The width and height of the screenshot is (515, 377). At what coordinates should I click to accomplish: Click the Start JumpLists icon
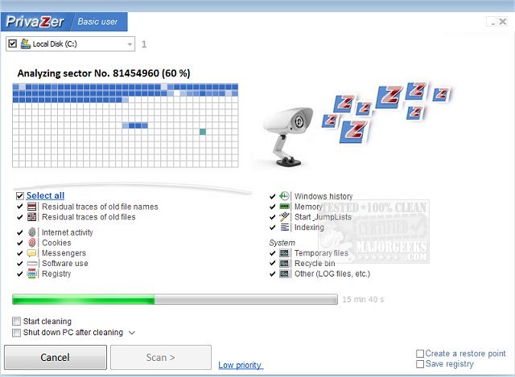(x=284, y=217)
